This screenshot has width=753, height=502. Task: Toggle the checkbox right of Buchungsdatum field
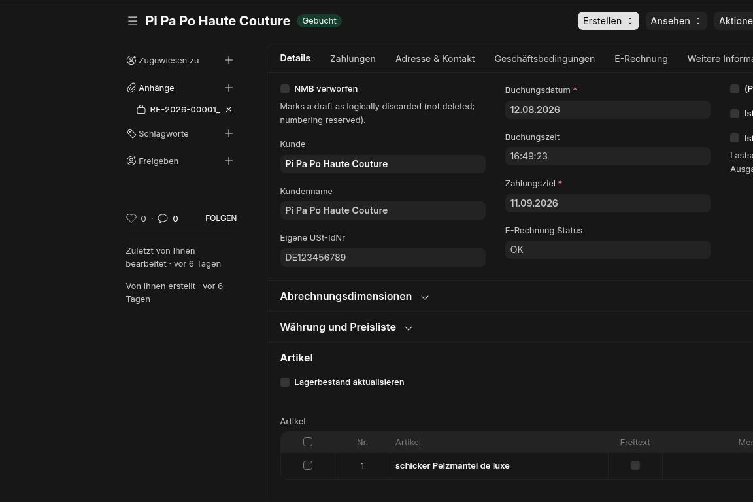pos(735,114)
